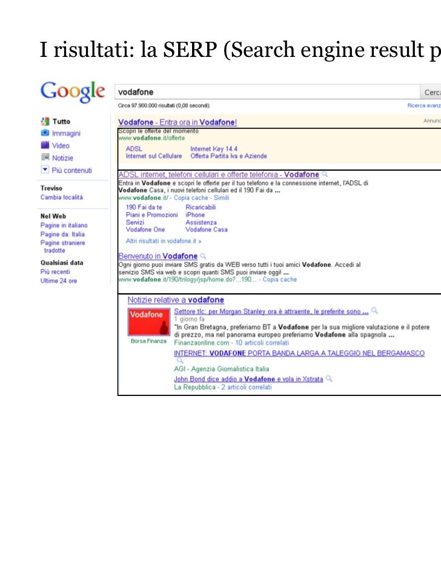Expand Più contenuti dropdown arrow
This screenshot has width=441, height=571.
click(45, 170)
